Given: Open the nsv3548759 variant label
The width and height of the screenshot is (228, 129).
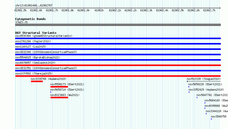Looking at the screenshot, I should click(x=219, y=116).
